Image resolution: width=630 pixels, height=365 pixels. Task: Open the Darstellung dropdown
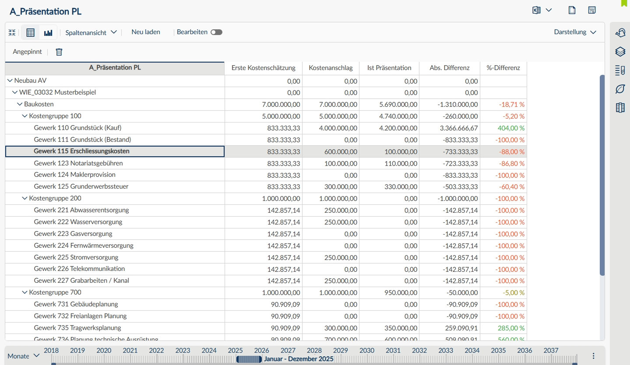click(575, 32)
